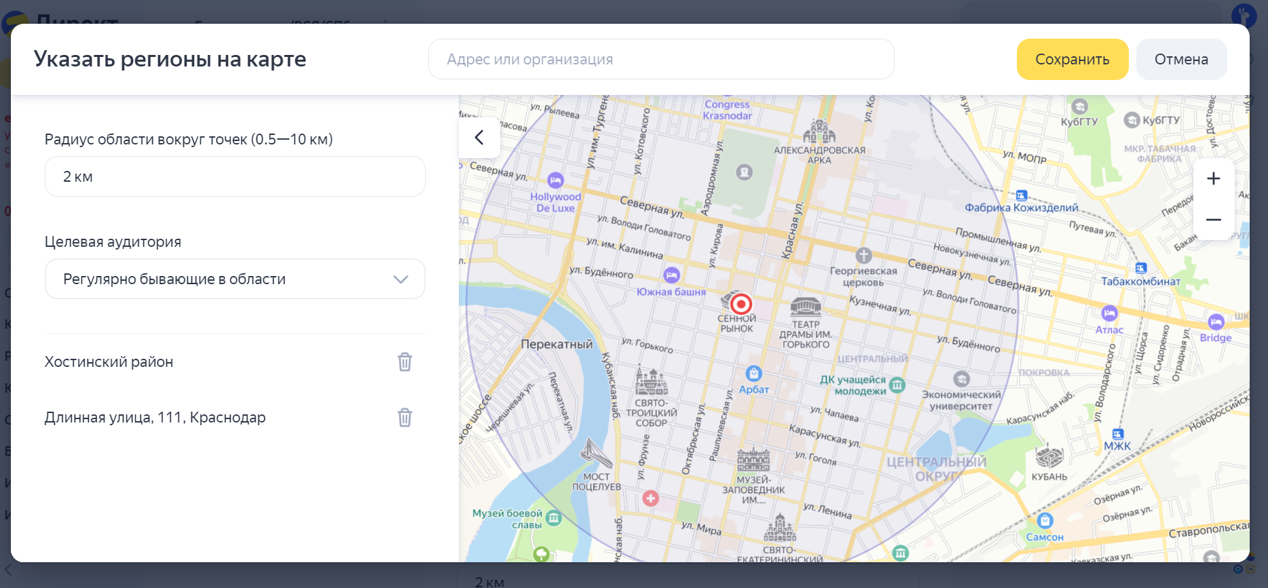Viewport: 1268px width, 588px height.
Task: Remove the Длинная улица, 111 address entry
Action: click(x=405, y=418)
